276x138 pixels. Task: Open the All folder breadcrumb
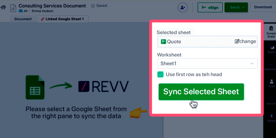[26, 11]
